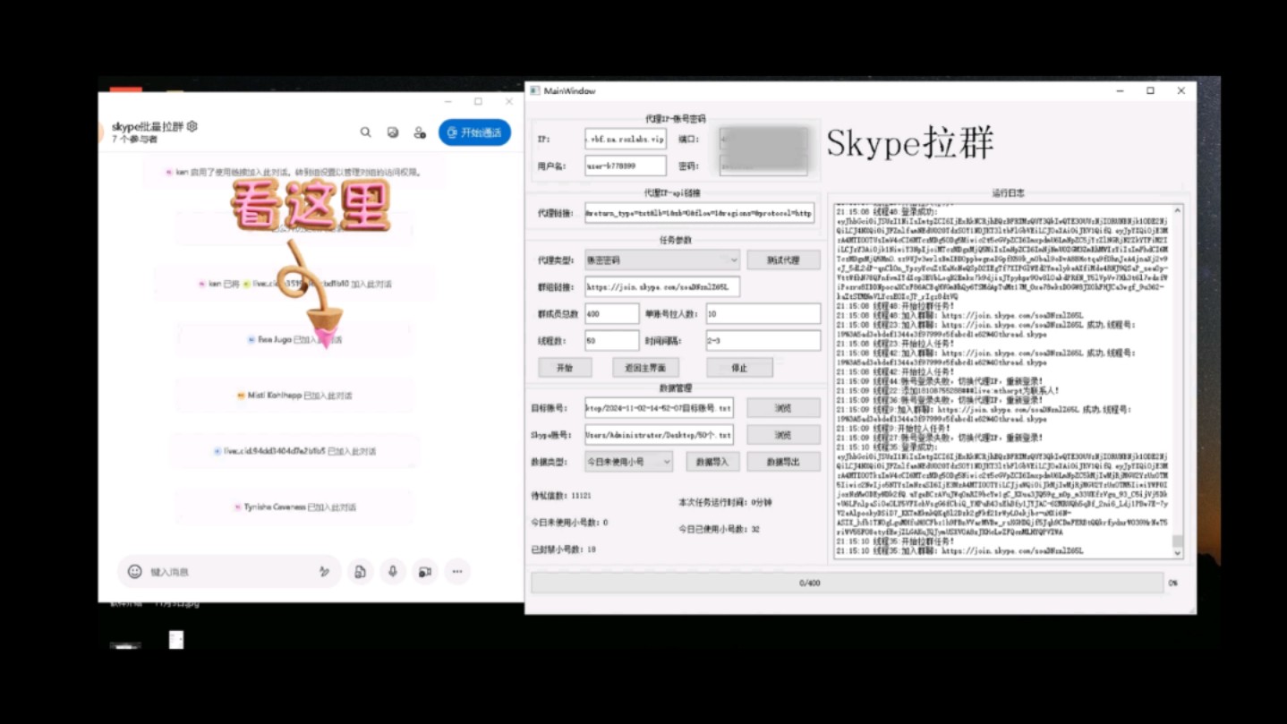Click 浏览 in the Skype账号 row
Screen dimensions: 1287x724
coord(783,435)
